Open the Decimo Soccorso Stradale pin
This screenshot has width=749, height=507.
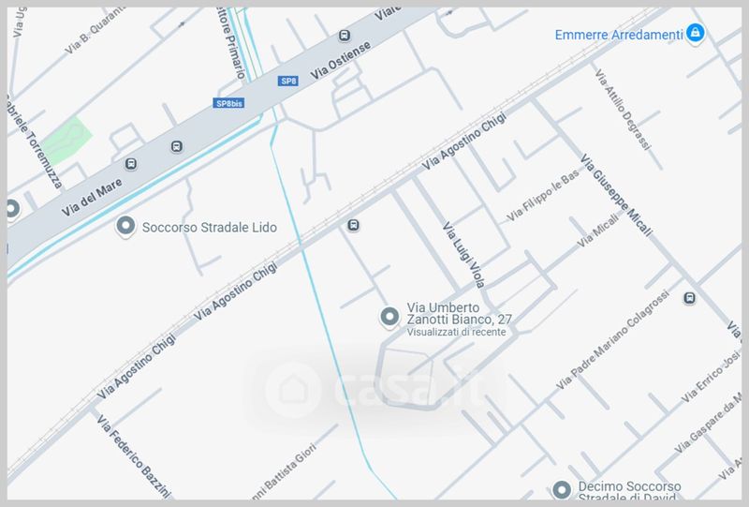click(x=562, y=490)
